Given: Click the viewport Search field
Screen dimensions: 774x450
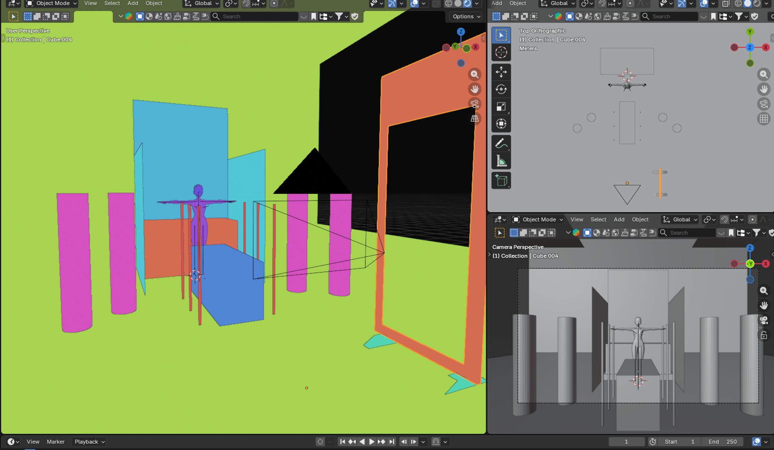Looking at the screenshot, I should tap(254, 16).
